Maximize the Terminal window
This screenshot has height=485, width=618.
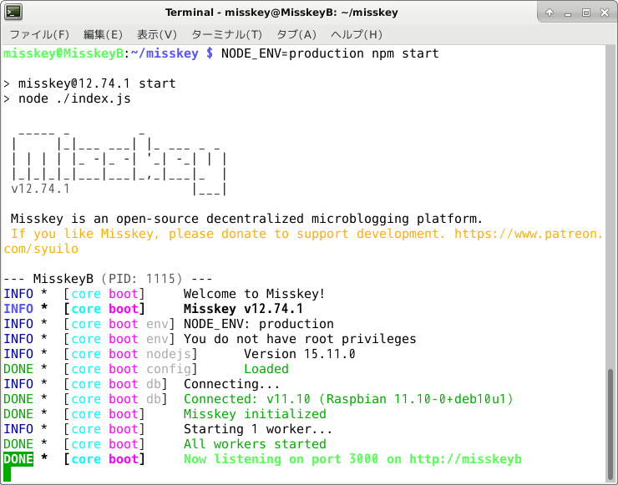click(x=586, y=13)
